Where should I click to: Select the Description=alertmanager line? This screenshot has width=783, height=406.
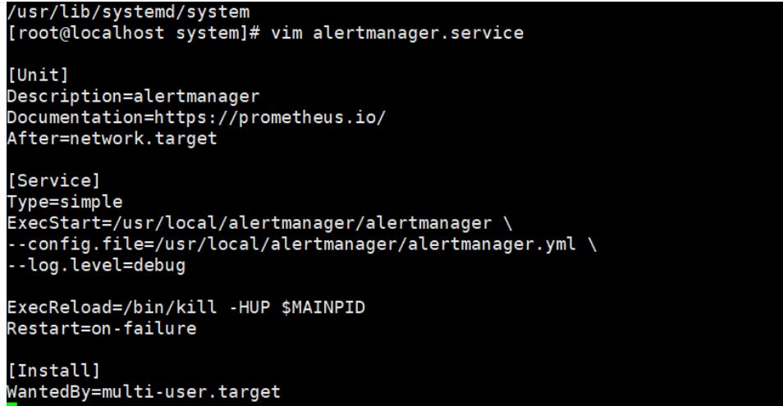[133, 96]
